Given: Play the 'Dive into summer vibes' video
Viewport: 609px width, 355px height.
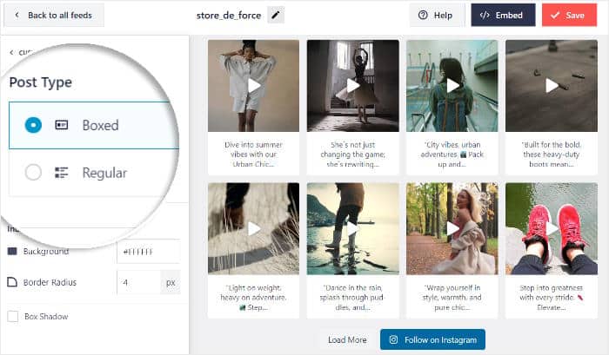Looking at the screenshot, I should 254,86.
